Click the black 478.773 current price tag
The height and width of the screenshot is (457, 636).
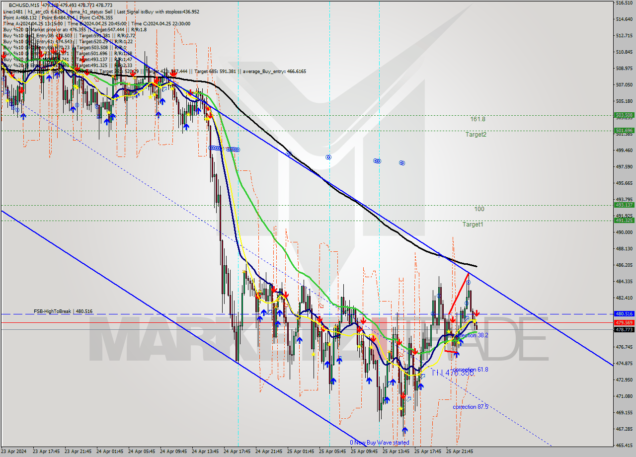point(624,329)
